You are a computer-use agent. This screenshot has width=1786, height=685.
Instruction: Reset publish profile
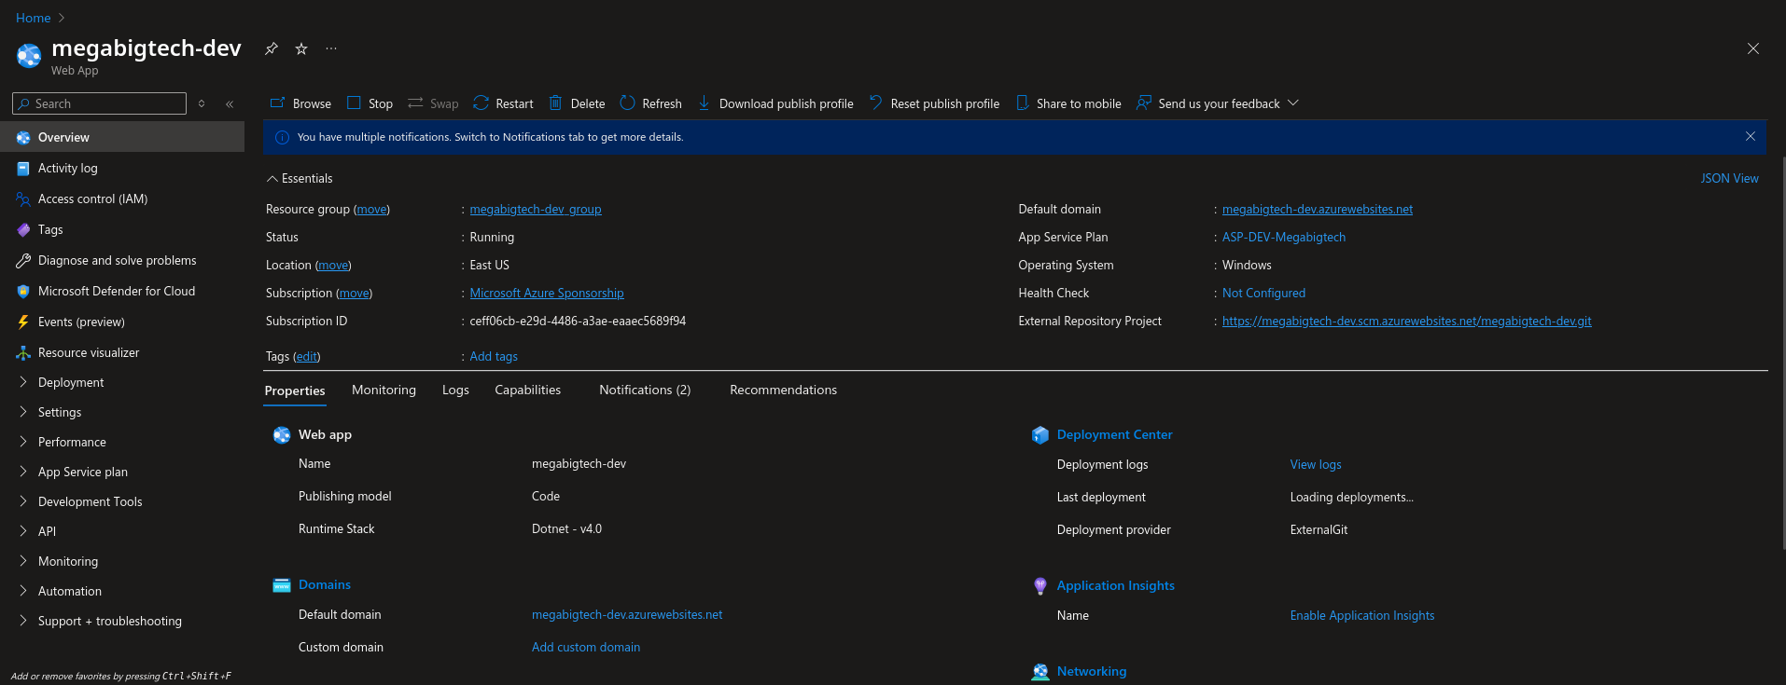934,103
